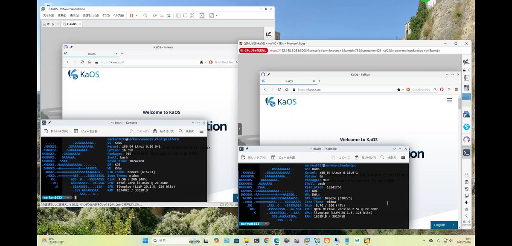This screenshot has width=512, height=246.
Task: Reload page in QEMU Falkon browser
Action: (279, 89)
